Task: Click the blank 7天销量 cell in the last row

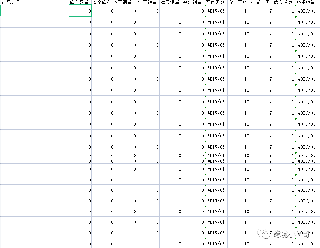Action: pyautogui.click(x=125, y=243)
